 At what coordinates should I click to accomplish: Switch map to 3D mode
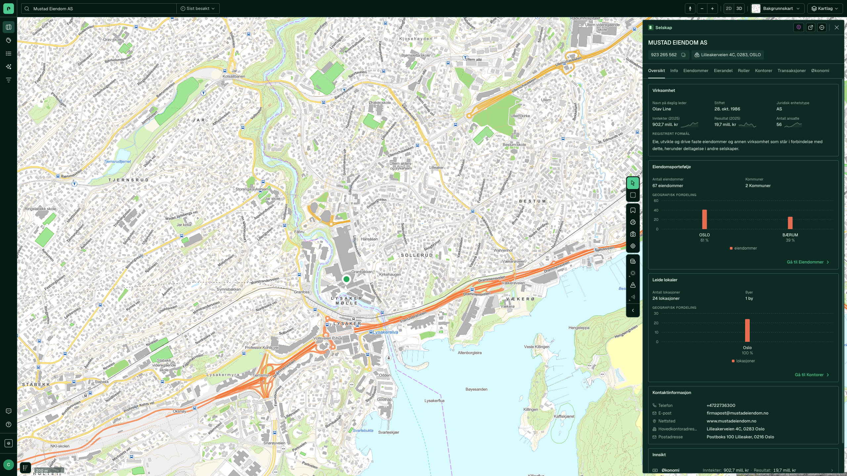tap(739, 9)
